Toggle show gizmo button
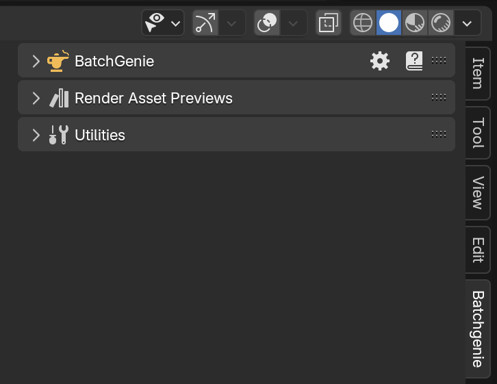The height and width of the screenshot is (384, 497). (x=205, y=23)
